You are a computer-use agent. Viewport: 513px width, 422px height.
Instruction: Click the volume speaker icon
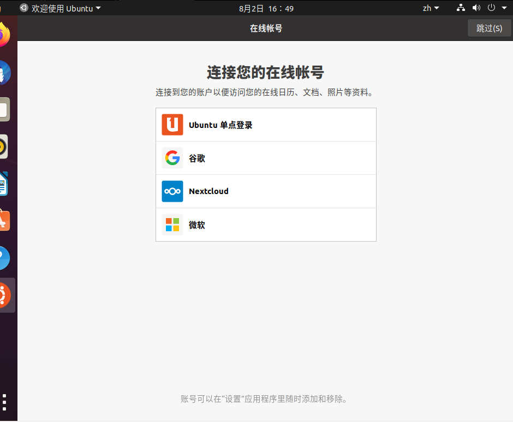pos(476,8)
